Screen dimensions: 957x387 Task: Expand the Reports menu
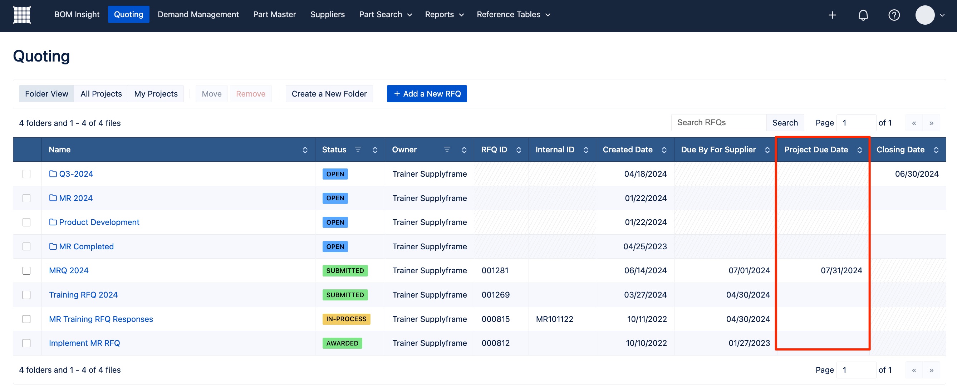click(x=444, y=14)
